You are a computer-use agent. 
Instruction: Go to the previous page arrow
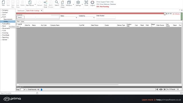160,89
